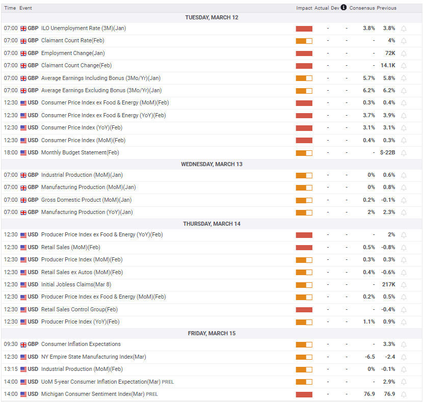Enable notification bell for Claimant Count Change(Feb)
The height and width of the screenshot is (402, 424).
click(x=404, y=66)
